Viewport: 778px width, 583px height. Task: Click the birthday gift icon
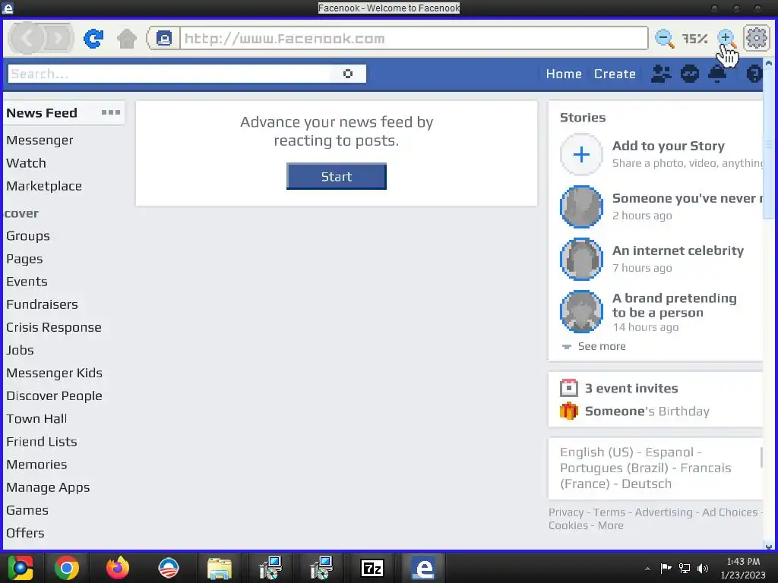point(568,411)
